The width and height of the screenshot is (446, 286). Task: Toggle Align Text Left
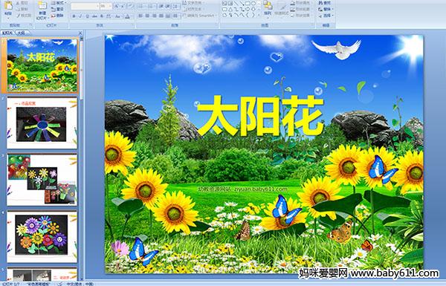140,16
